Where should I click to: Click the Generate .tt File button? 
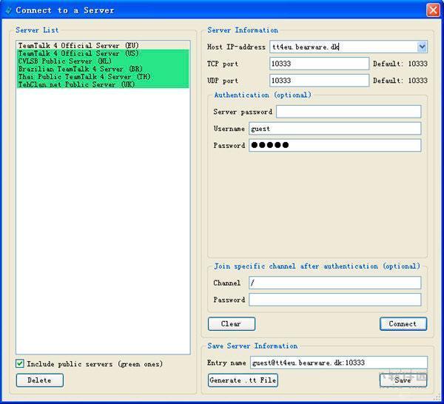(243, 380)
